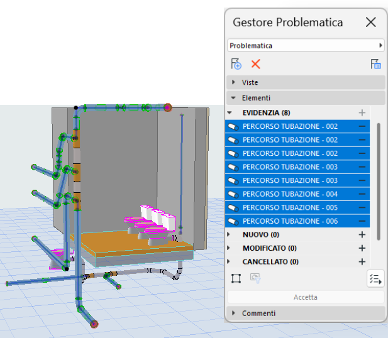The width and height of the screenshot is (388, 338).
Task: Click the red pipe endpoint at top of wall
Action: coord(167,107)
